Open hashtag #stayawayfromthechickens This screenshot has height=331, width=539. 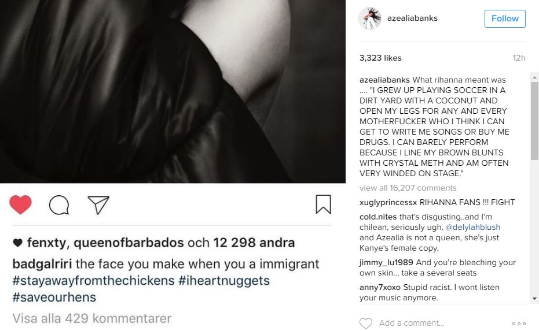coord(94,281)
